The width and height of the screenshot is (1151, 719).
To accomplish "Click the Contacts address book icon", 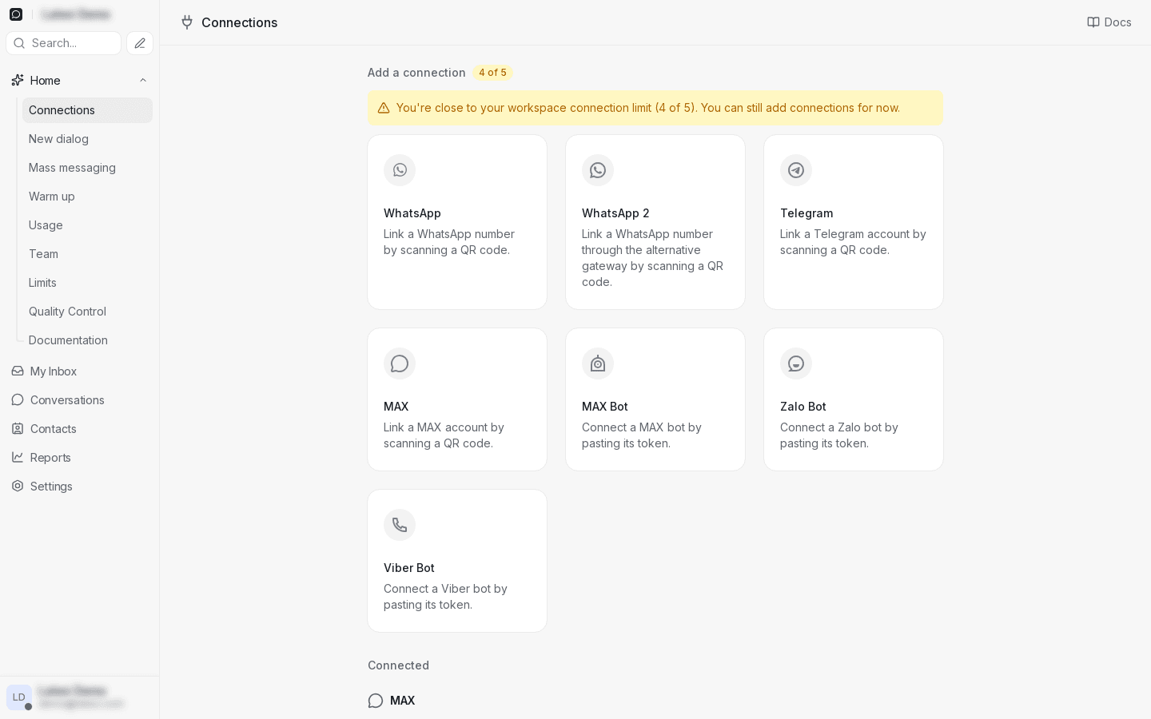I will click(x=18, y=428).
